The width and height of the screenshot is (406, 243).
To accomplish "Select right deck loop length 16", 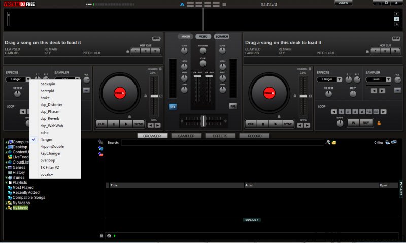I will [x=369, y=112].
